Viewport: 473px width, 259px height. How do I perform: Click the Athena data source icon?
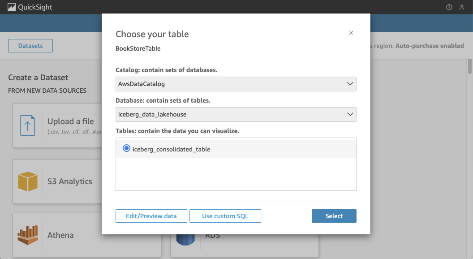click(x=28, y=235)
